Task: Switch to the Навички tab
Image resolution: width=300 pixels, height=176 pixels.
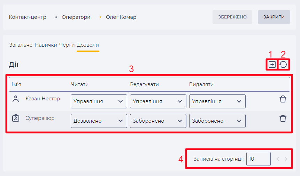Action: click(46, 45)
